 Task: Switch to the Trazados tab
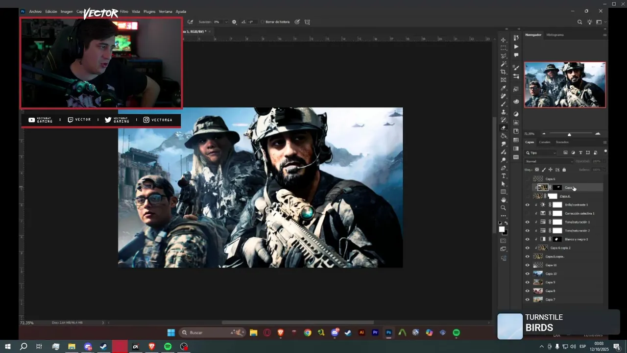[562, 142]
